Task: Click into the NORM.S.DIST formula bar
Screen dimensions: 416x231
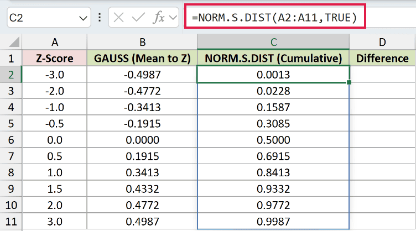Action: [x=275, y=18]
